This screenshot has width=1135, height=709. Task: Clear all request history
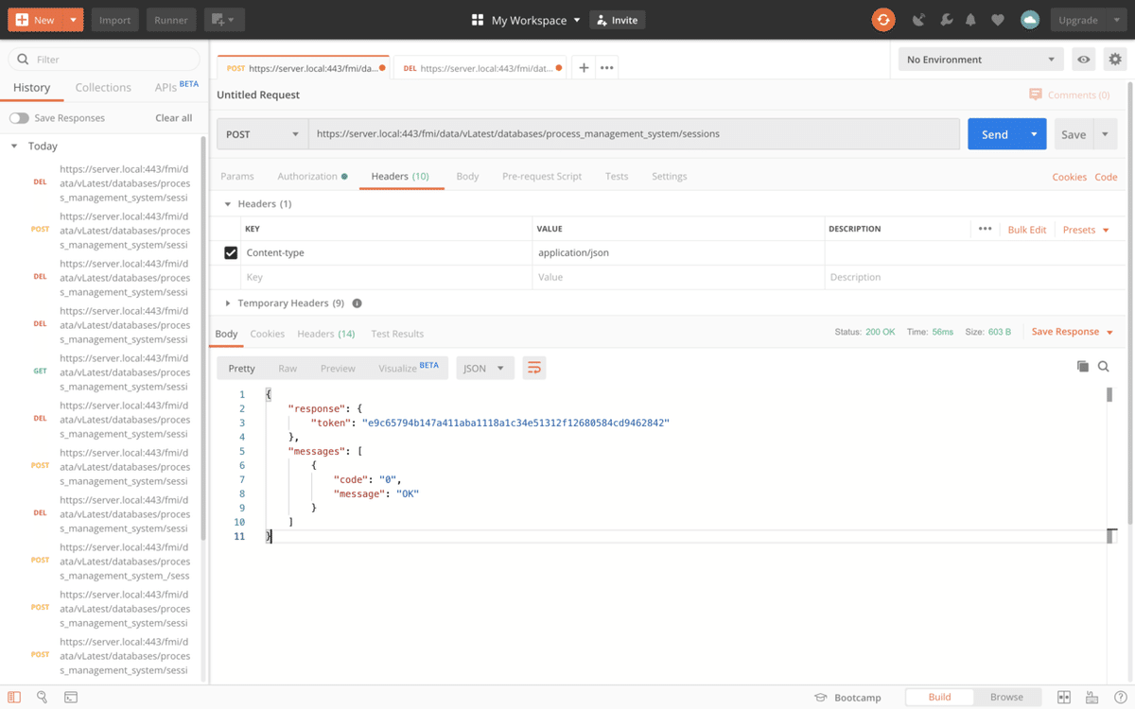click(173, 117)
